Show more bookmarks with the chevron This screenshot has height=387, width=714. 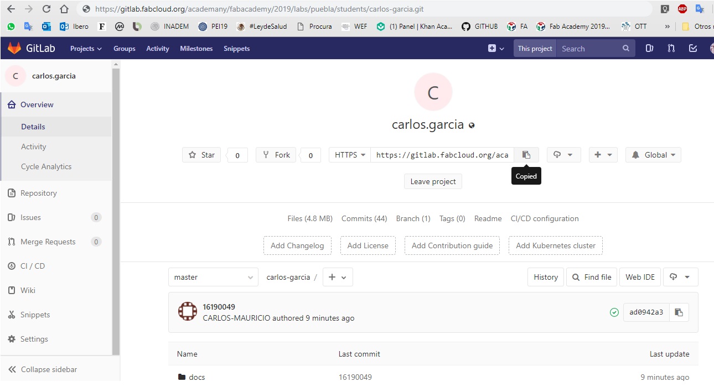[x=667, y=26]
